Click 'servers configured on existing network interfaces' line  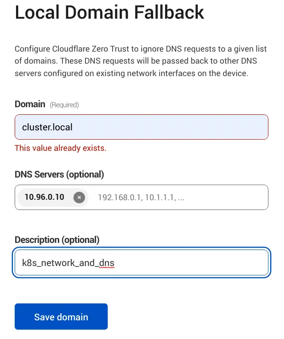pyautogui.click(x=131, y=73)
